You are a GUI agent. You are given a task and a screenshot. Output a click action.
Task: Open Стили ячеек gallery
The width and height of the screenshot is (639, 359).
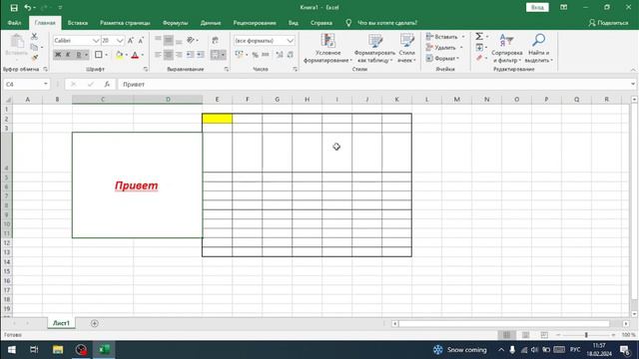coord(406,48)
